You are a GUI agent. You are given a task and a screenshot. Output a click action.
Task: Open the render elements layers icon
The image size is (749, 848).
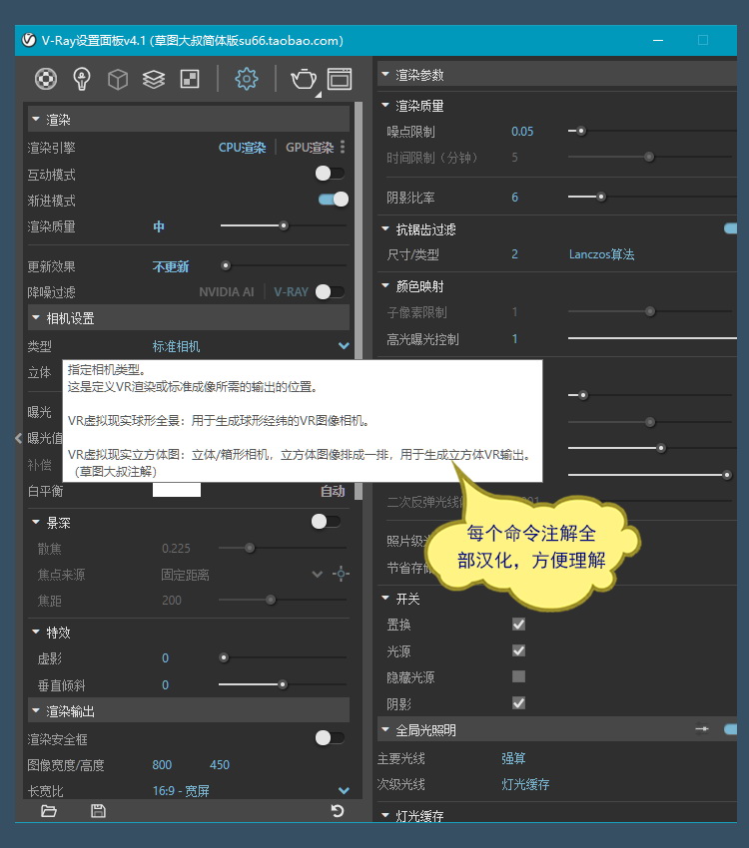click(x=154, y=80)
